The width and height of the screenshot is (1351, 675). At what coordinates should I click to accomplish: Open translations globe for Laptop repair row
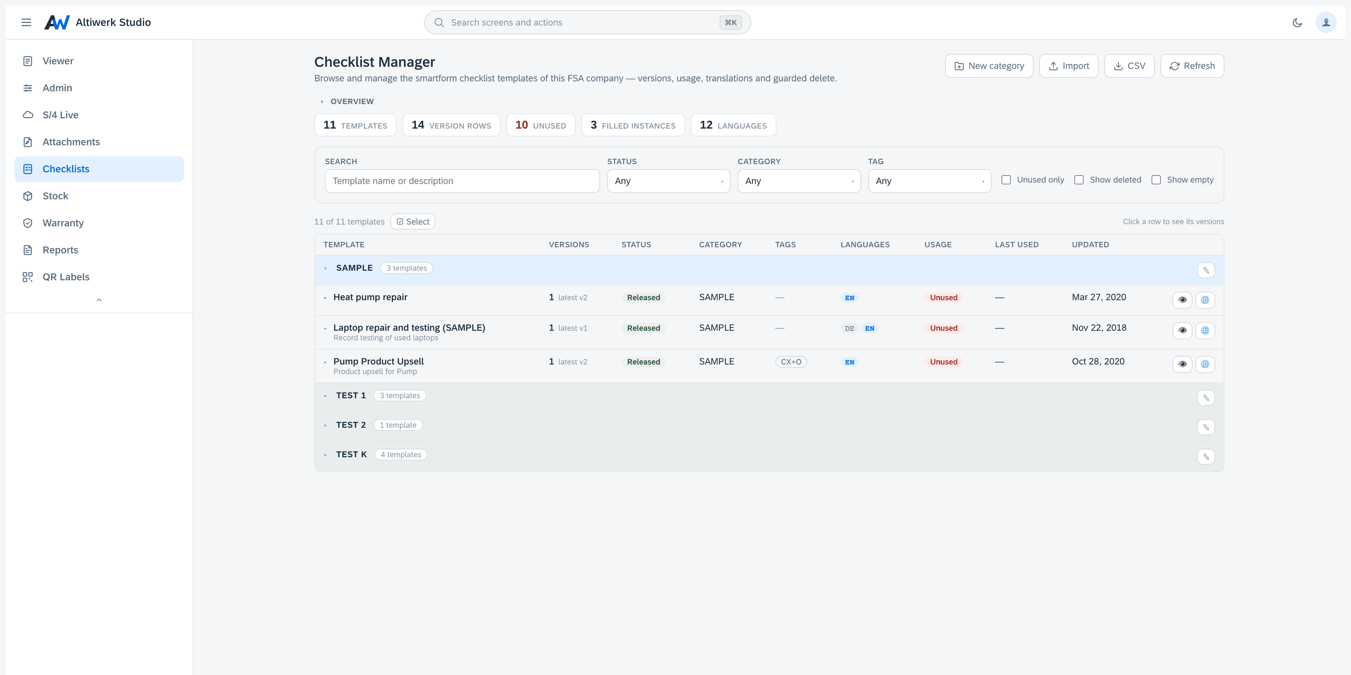pyautogui.click(x=1205, y=330)
